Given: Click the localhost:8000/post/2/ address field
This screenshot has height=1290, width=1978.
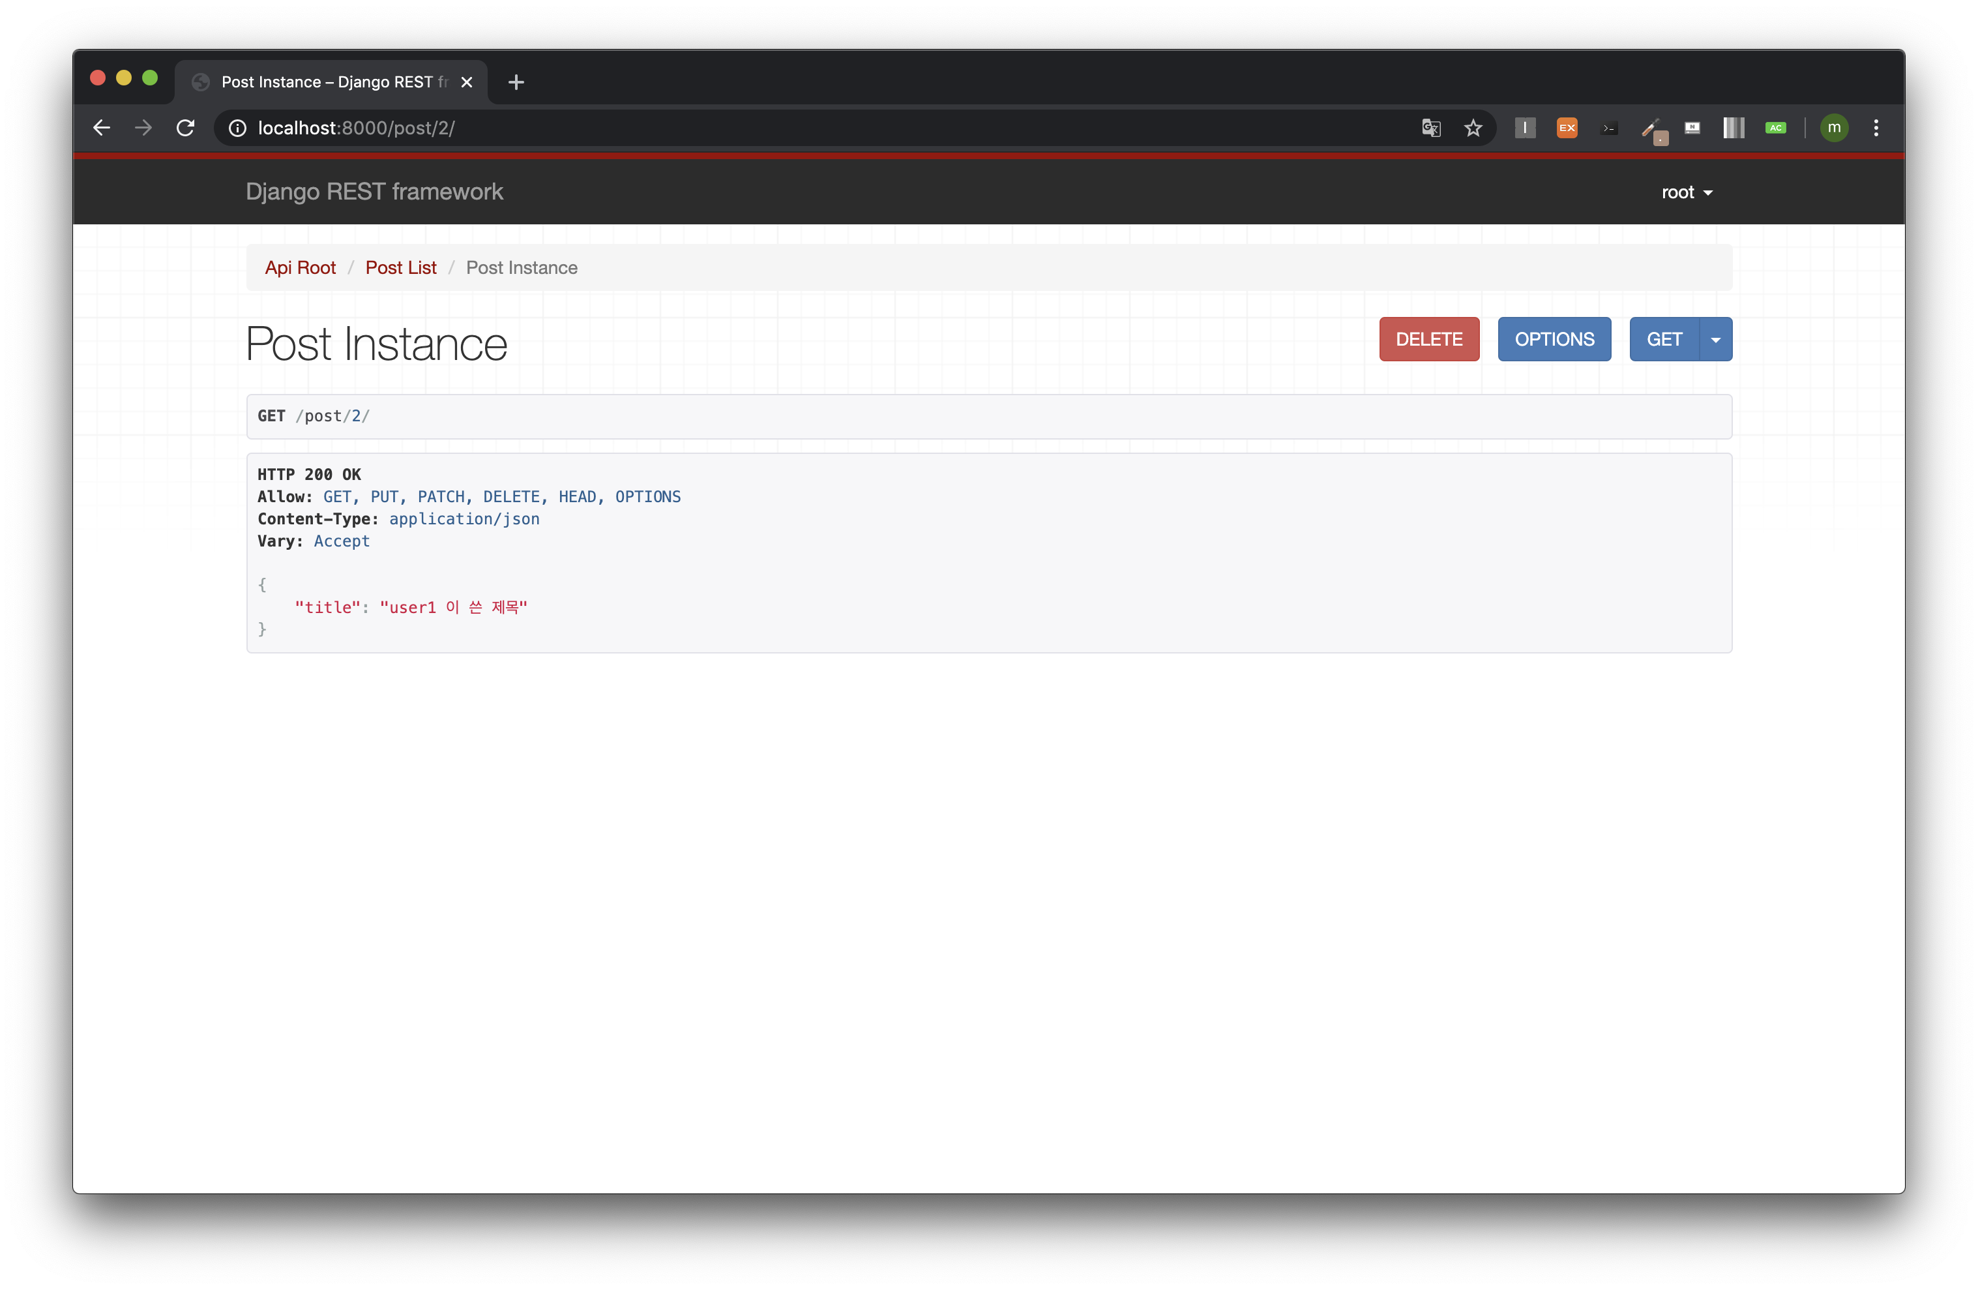Looking at the screenshot, I should pos(748,128).
